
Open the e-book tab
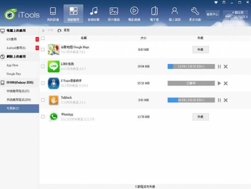(x=154, y=14)
